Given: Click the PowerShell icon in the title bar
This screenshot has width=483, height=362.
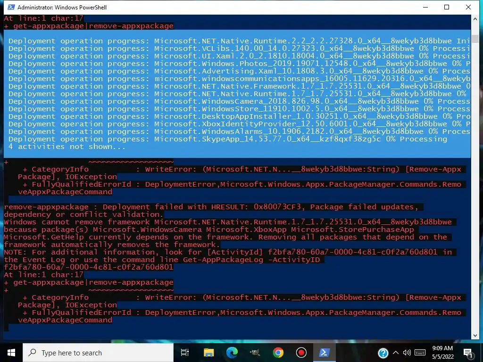Looking at the screenshot, I should click(x=11, y=7).
